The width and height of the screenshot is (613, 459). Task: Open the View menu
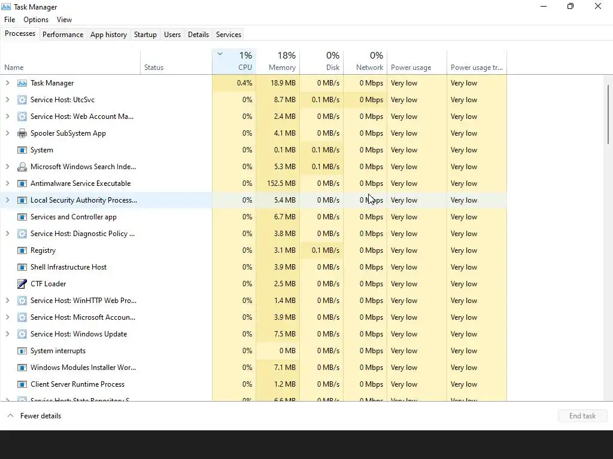point(64,20)
